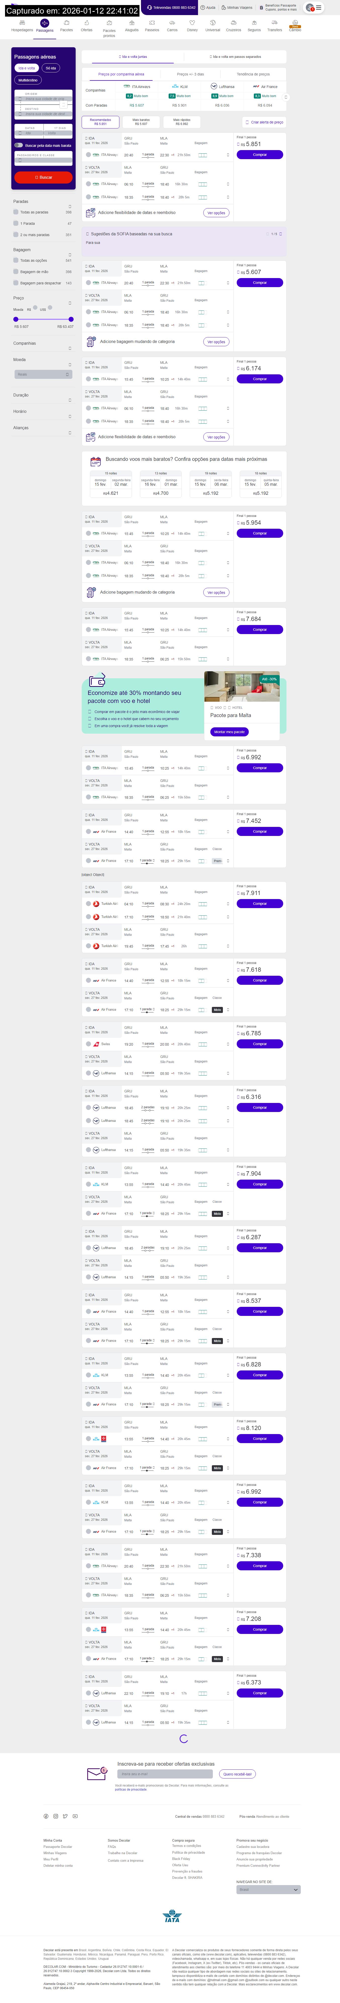Toggle 'Buscar pela data mais barata' switch
340x2003 pixels.
19,145
